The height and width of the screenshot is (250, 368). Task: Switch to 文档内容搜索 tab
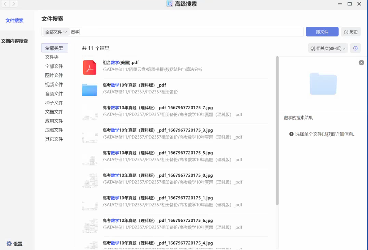click(15, 41)
